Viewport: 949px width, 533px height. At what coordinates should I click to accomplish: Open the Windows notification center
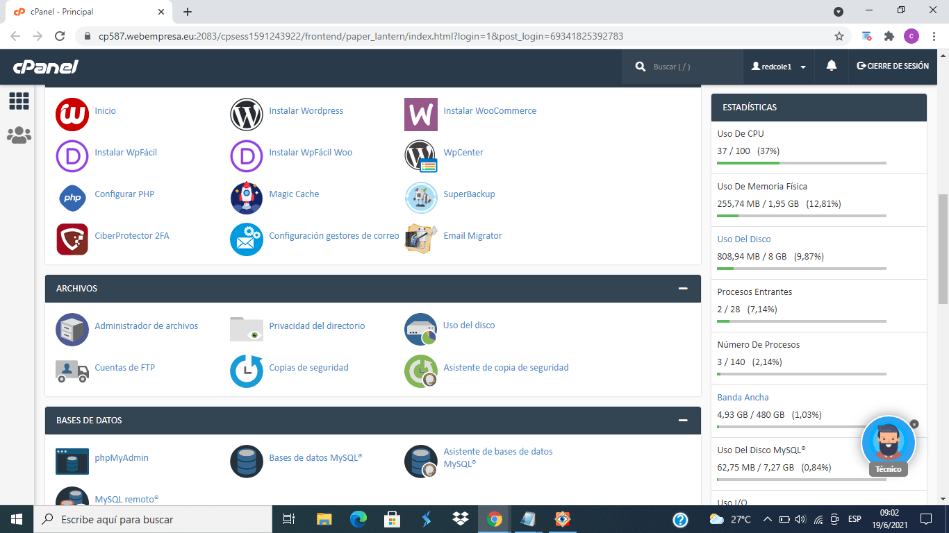[925, 519]
